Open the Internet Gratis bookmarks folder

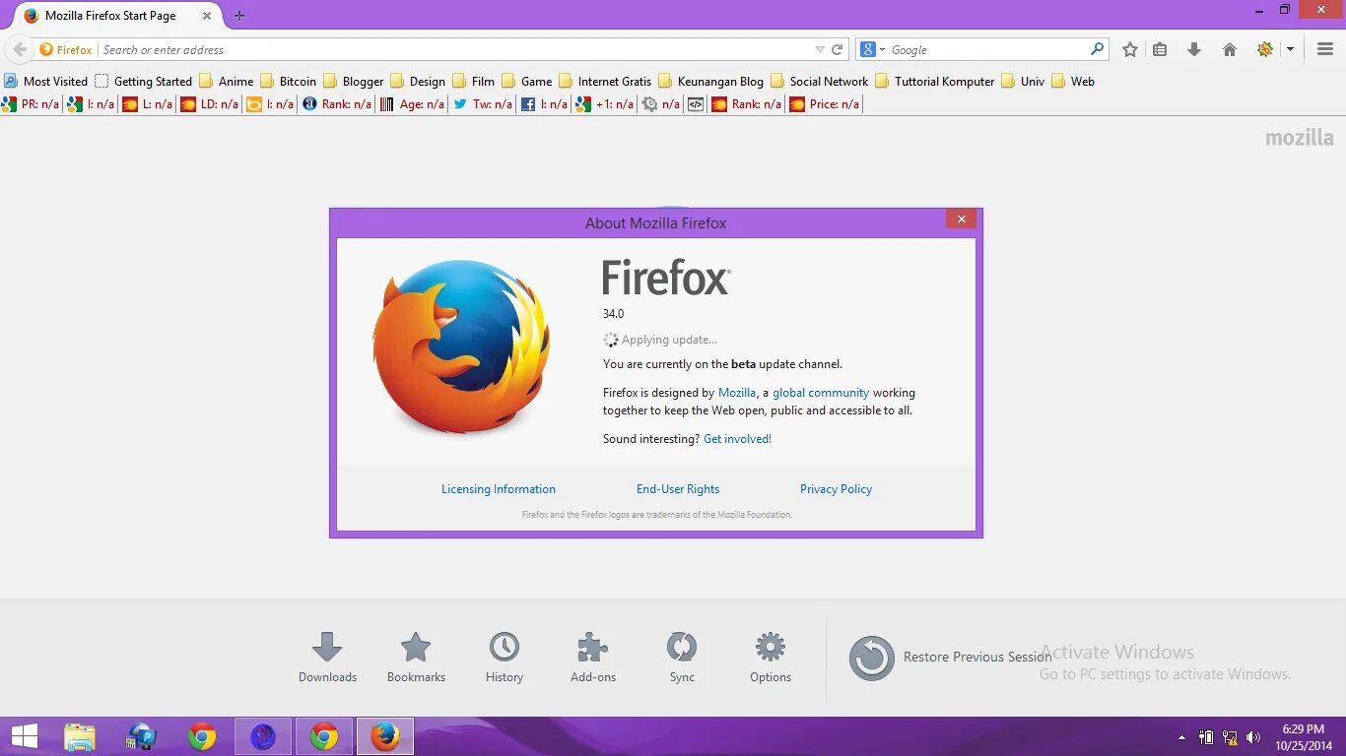pos(605,82)
